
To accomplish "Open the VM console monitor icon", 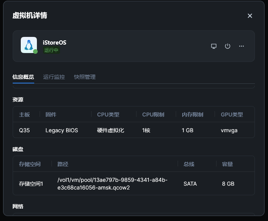I will 214,46.
